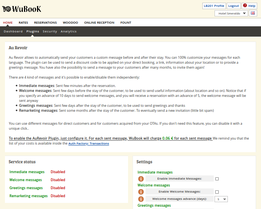Click the 'Enable Immediate Messages:' label
The height and width of the screenshot is (209, 261).
pos(179,178)
